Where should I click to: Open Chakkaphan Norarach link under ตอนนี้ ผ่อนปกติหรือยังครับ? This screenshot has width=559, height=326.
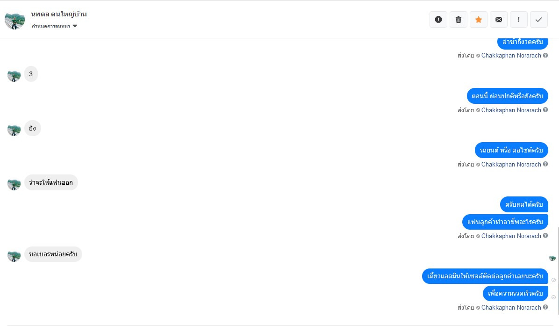tap(511, 110)
